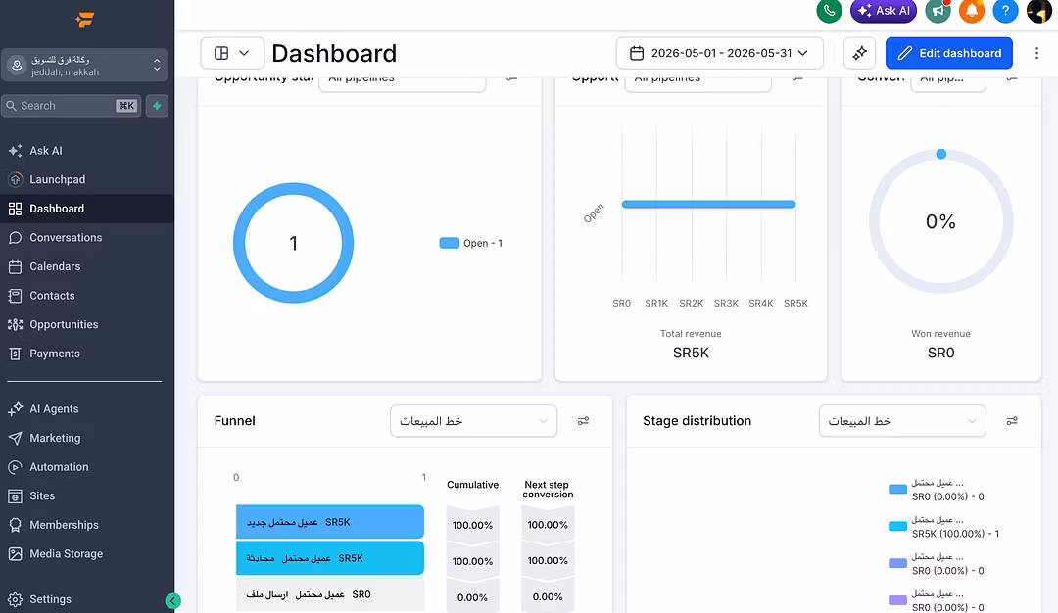Open the Stage distribution pipeline dropdown
1058x613 pixels.
pyautogui.click(x=902, y=421)
